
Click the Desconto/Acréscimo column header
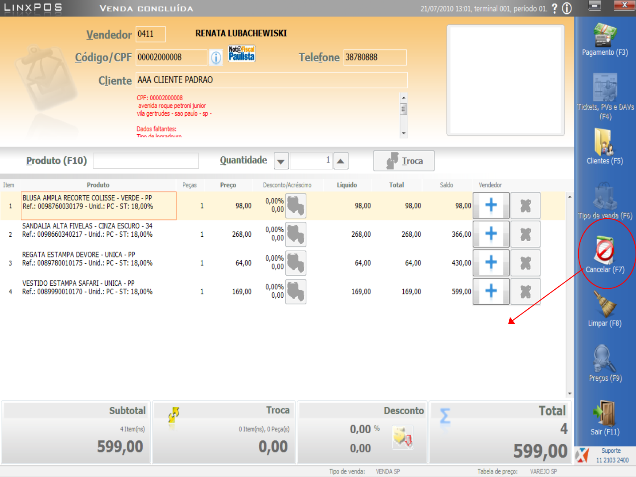[x=287, y=185]
